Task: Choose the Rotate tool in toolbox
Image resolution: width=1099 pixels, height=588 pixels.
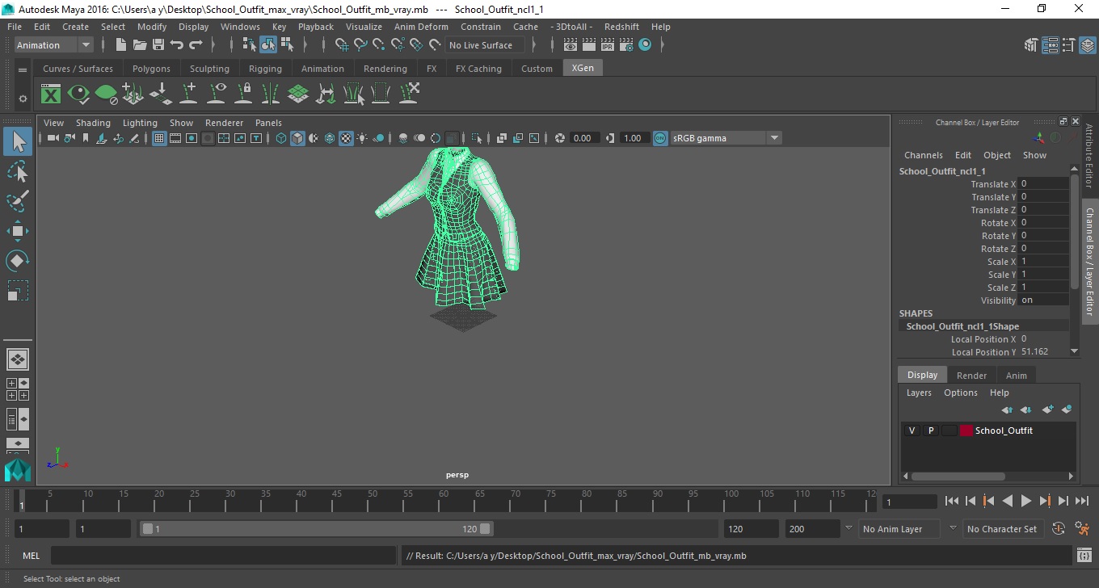Action: (x=18, y=261)
